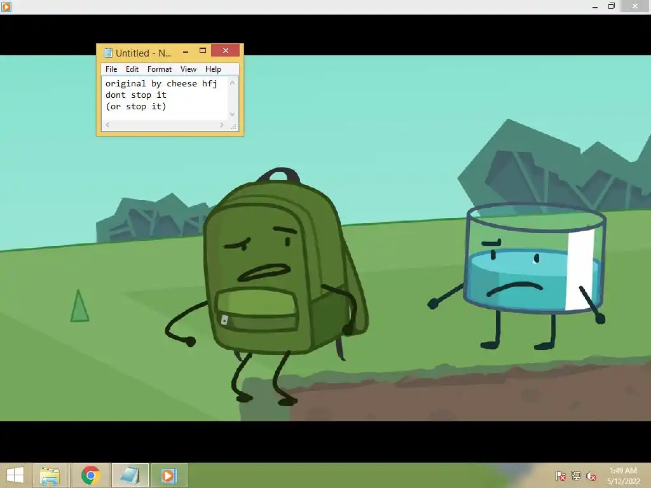The width and height of the screenshot is (651, 488).
Task: Switch to Notepad on the taskbar
Action: tap(130, 475)
